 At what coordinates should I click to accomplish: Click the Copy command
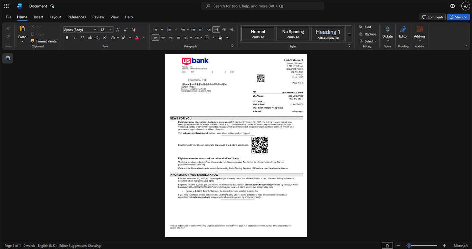click(x=37, y=34)
